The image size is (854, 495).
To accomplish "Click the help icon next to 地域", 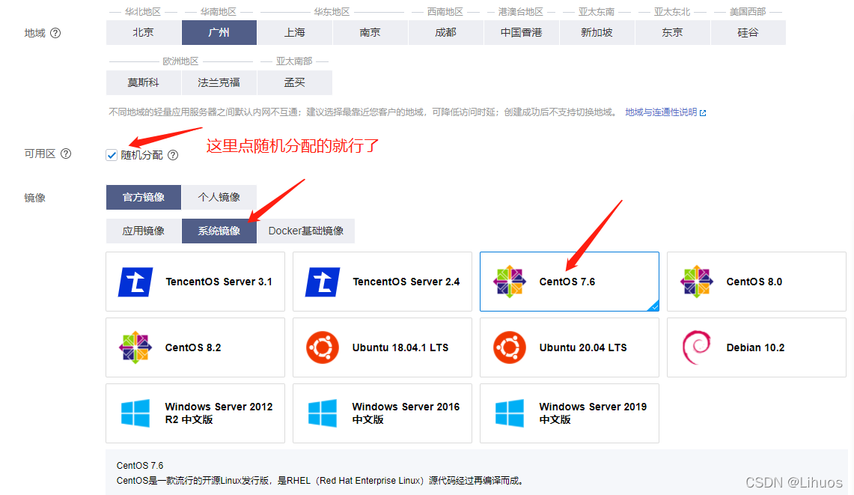I will (x=55, y=33).
